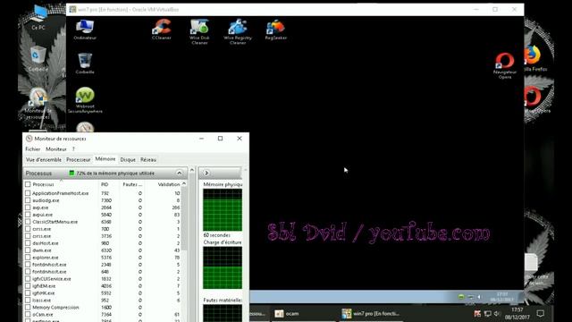The height and width of the screenshot is (322, 572).
Task: Select Ordinateur icon in the VM
Action: coord(85,30)
